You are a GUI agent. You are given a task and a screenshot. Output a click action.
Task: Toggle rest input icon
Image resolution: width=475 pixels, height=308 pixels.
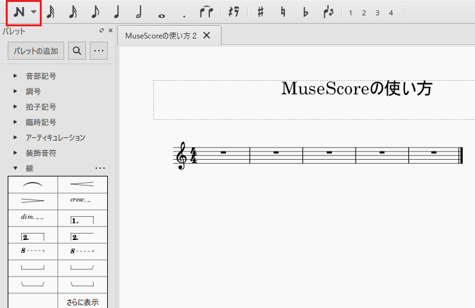(x=234, y=12)
